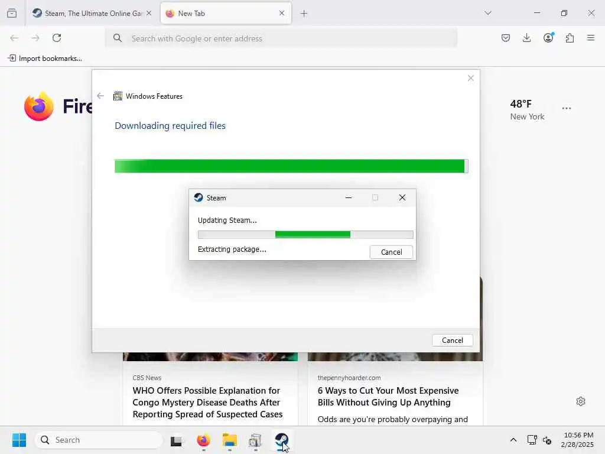Close the Steam updater window
The image size is (605, 454).
tap(402, 197)
